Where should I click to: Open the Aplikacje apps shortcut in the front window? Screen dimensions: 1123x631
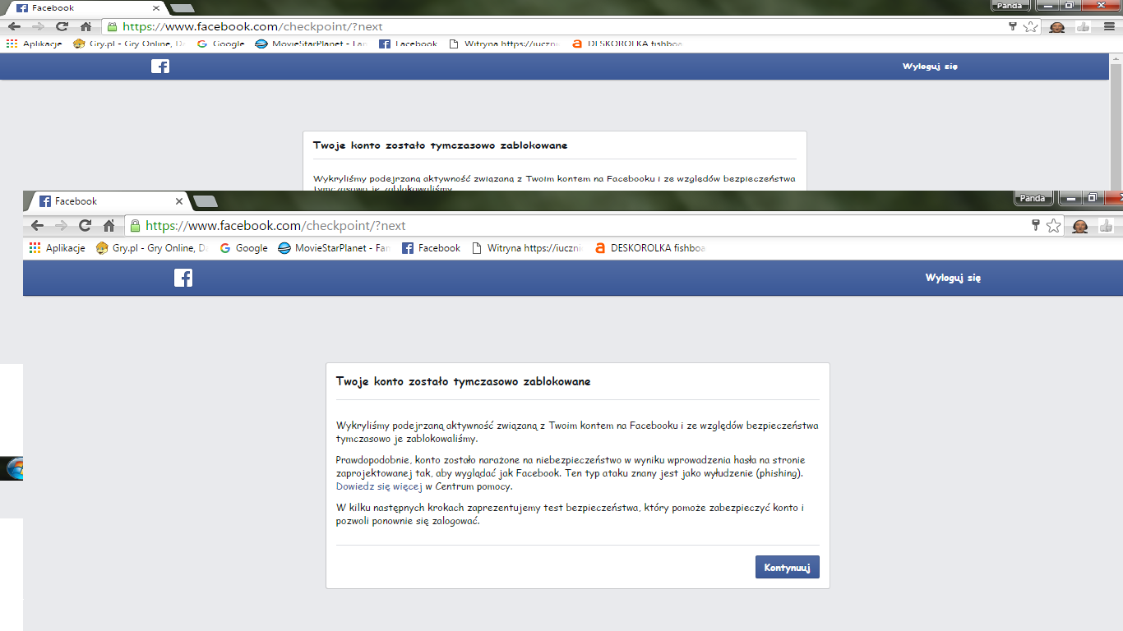tap(57, 248)
